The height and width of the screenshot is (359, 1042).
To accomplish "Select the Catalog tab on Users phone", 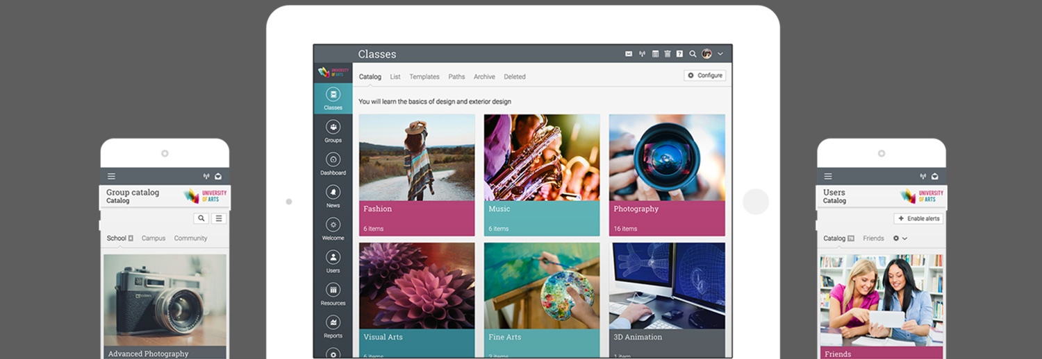I will point(838,238).
